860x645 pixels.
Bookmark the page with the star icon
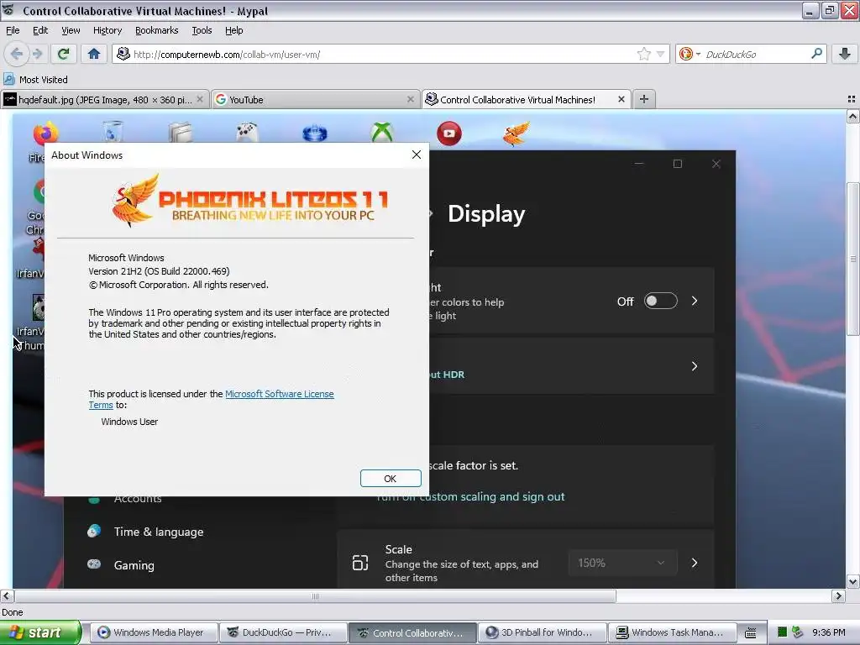644,54
